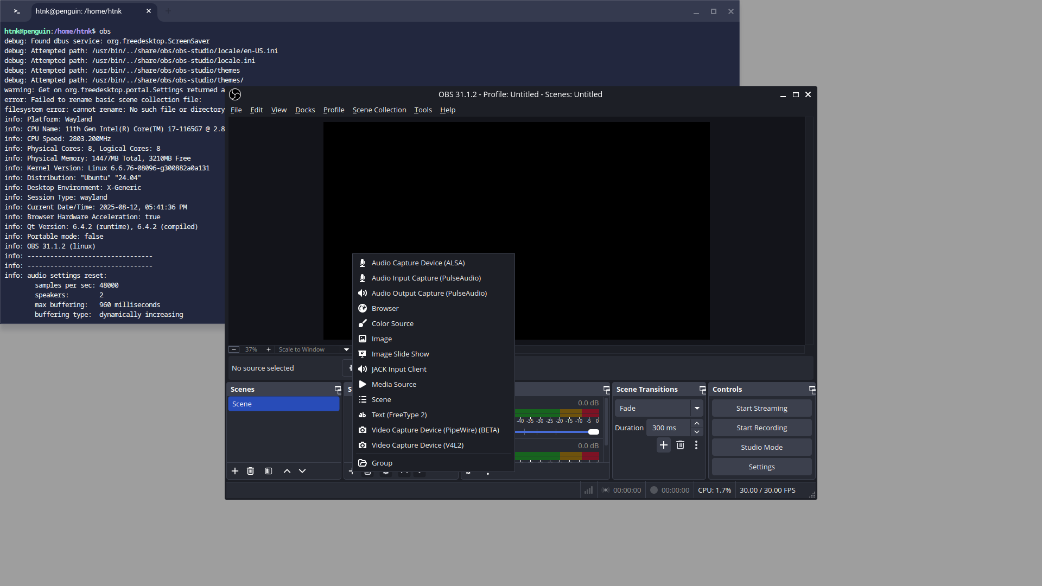Screen dimensions: 1042x586
Task: Expand the Scale to Window dropdown
Action: pos(346,349)
